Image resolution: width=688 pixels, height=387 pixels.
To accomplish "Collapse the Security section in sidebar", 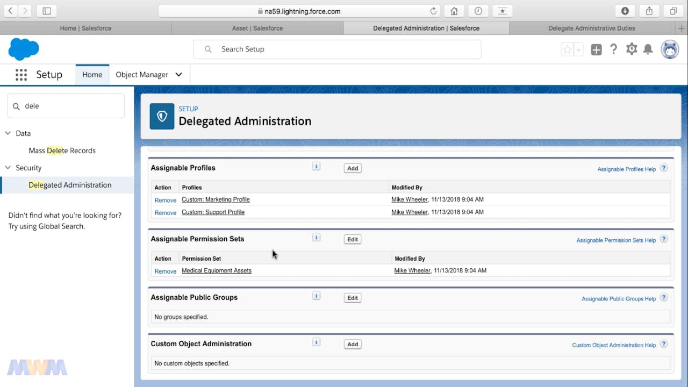I will (x=8, y=168).
